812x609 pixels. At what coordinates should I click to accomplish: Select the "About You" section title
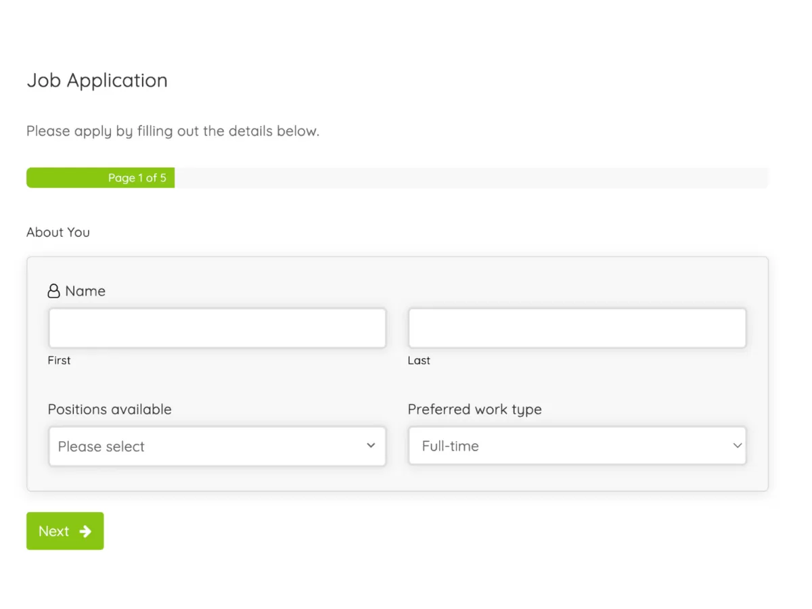(58, 232)
